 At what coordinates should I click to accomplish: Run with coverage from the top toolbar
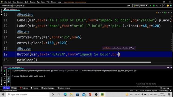pyautogui.click(x=157, y=6)
